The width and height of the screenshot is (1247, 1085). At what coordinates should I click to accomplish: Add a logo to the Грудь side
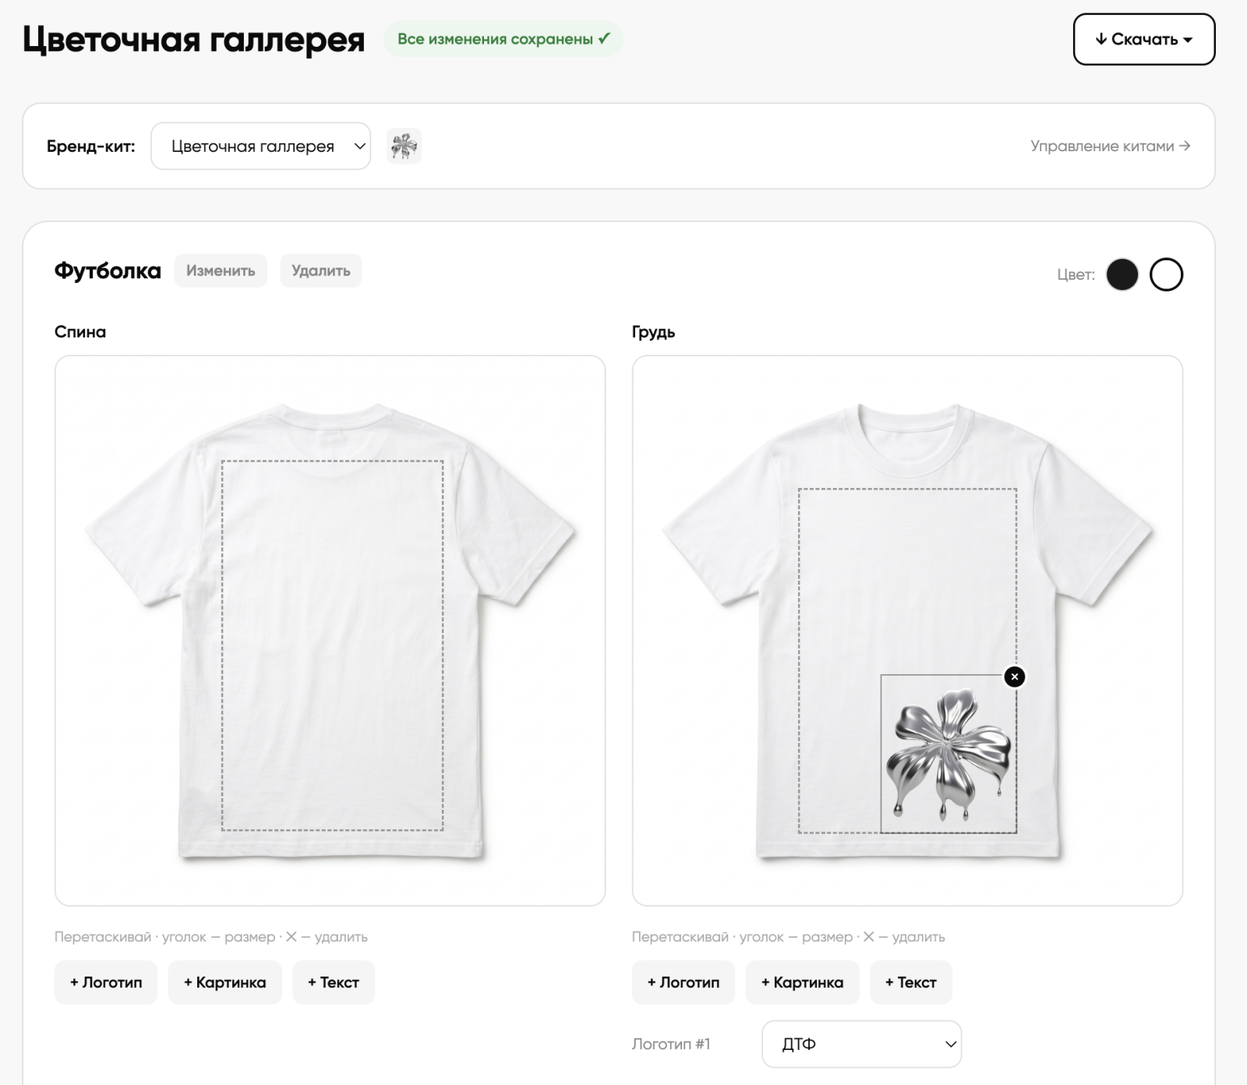point(684,982)
